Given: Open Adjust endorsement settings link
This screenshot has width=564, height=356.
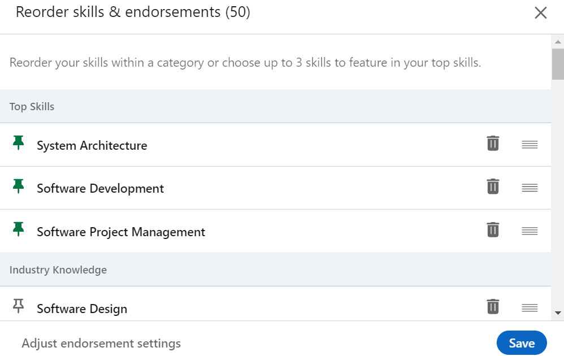Looking at the screenshot, I should (x=101, y=343).
